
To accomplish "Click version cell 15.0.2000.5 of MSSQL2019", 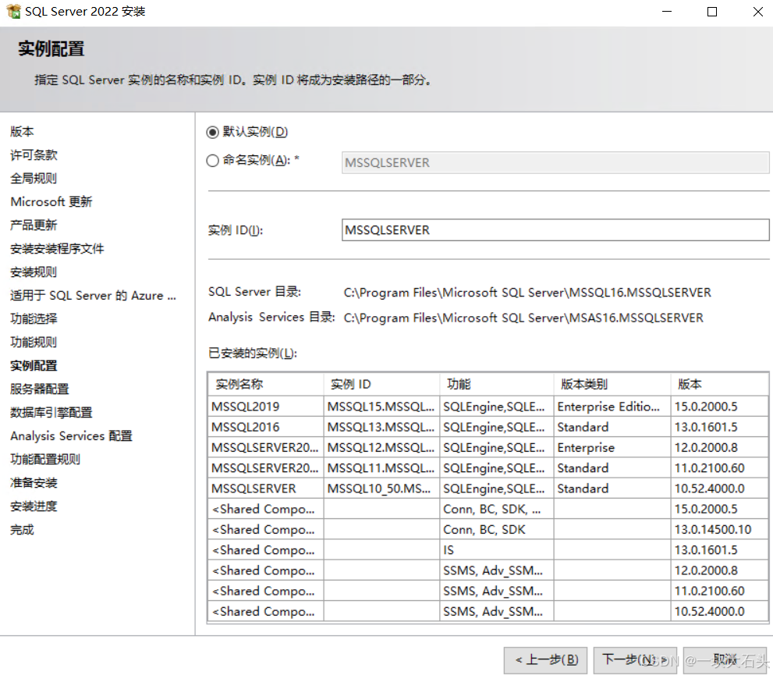I will pos(719,407).
